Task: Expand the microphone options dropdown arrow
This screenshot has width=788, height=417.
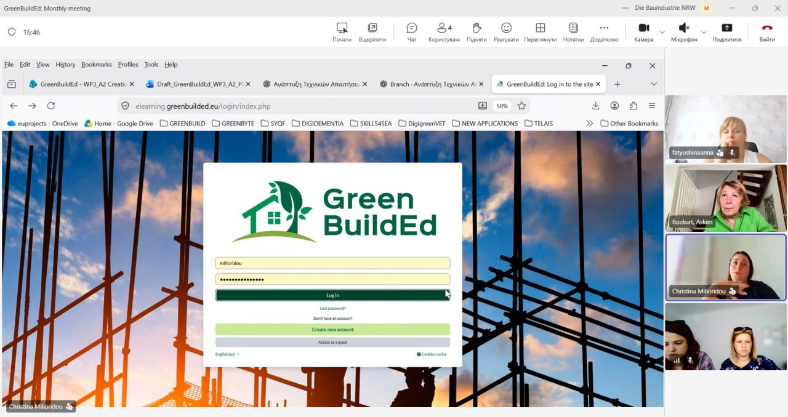Action: point(704,32)
